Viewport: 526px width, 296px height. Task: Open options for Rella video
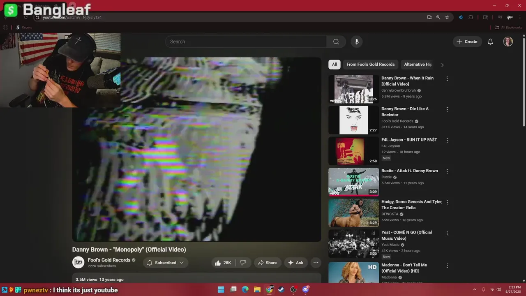447,202
